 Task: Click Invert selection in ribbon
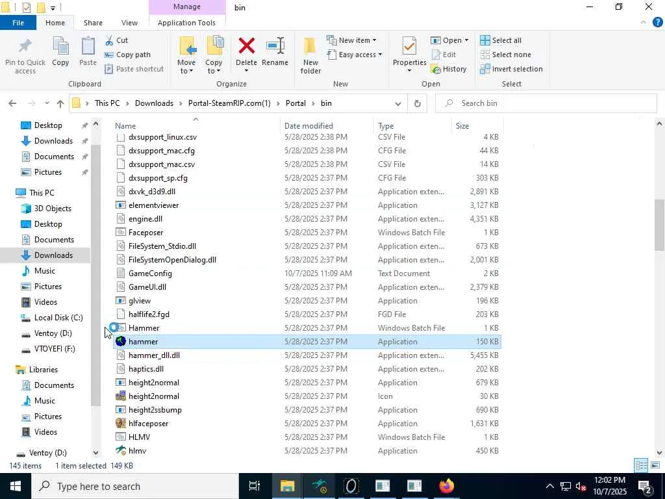[x=511, y=69]
